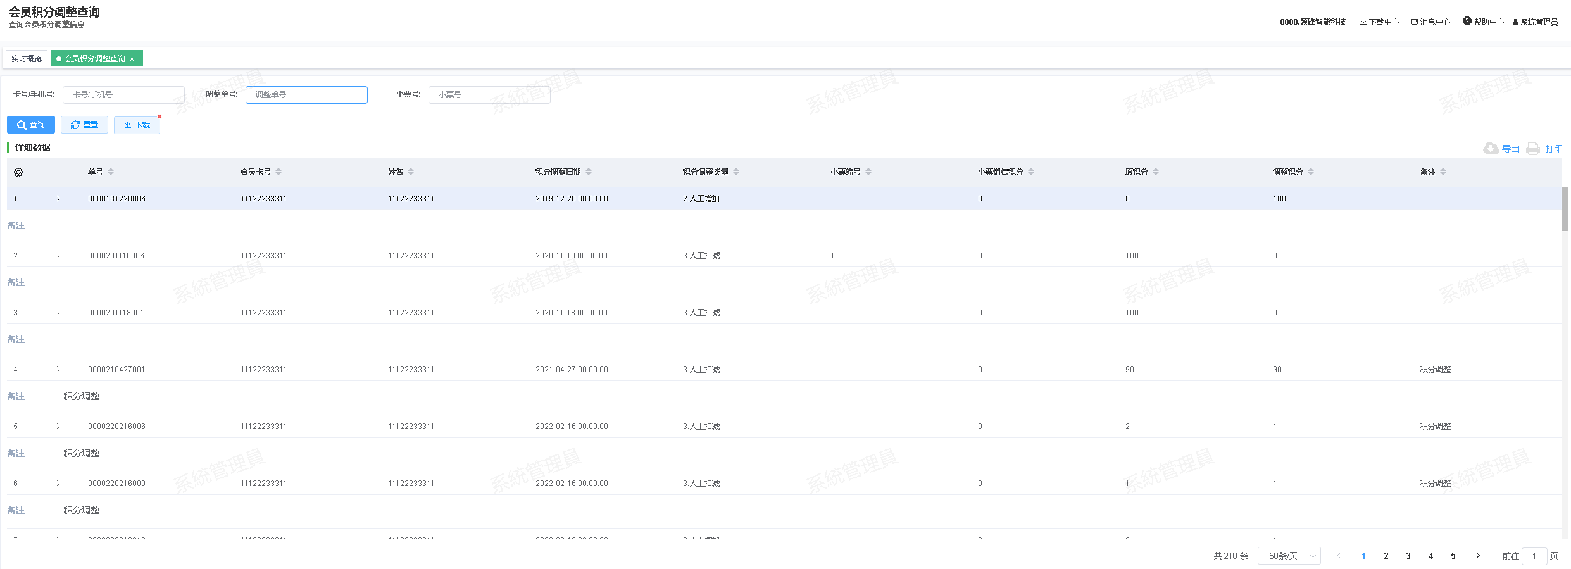Screen dimensions: 1571x569
Task: Sort by the 积分调整日期 column
Action: coord(589,172)
